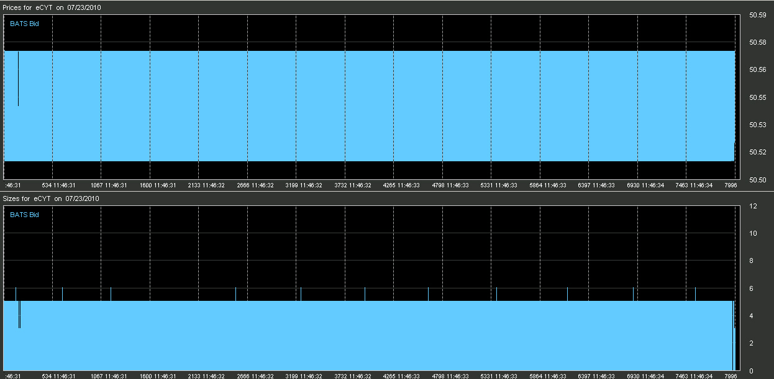Click '5331 11:46:33' tick under Sizes chart
774x379 pixels.
point(499,376)
